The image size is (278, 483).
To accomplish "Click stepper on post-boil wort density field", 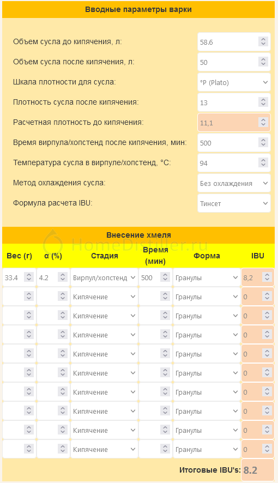I will (263, 102).
